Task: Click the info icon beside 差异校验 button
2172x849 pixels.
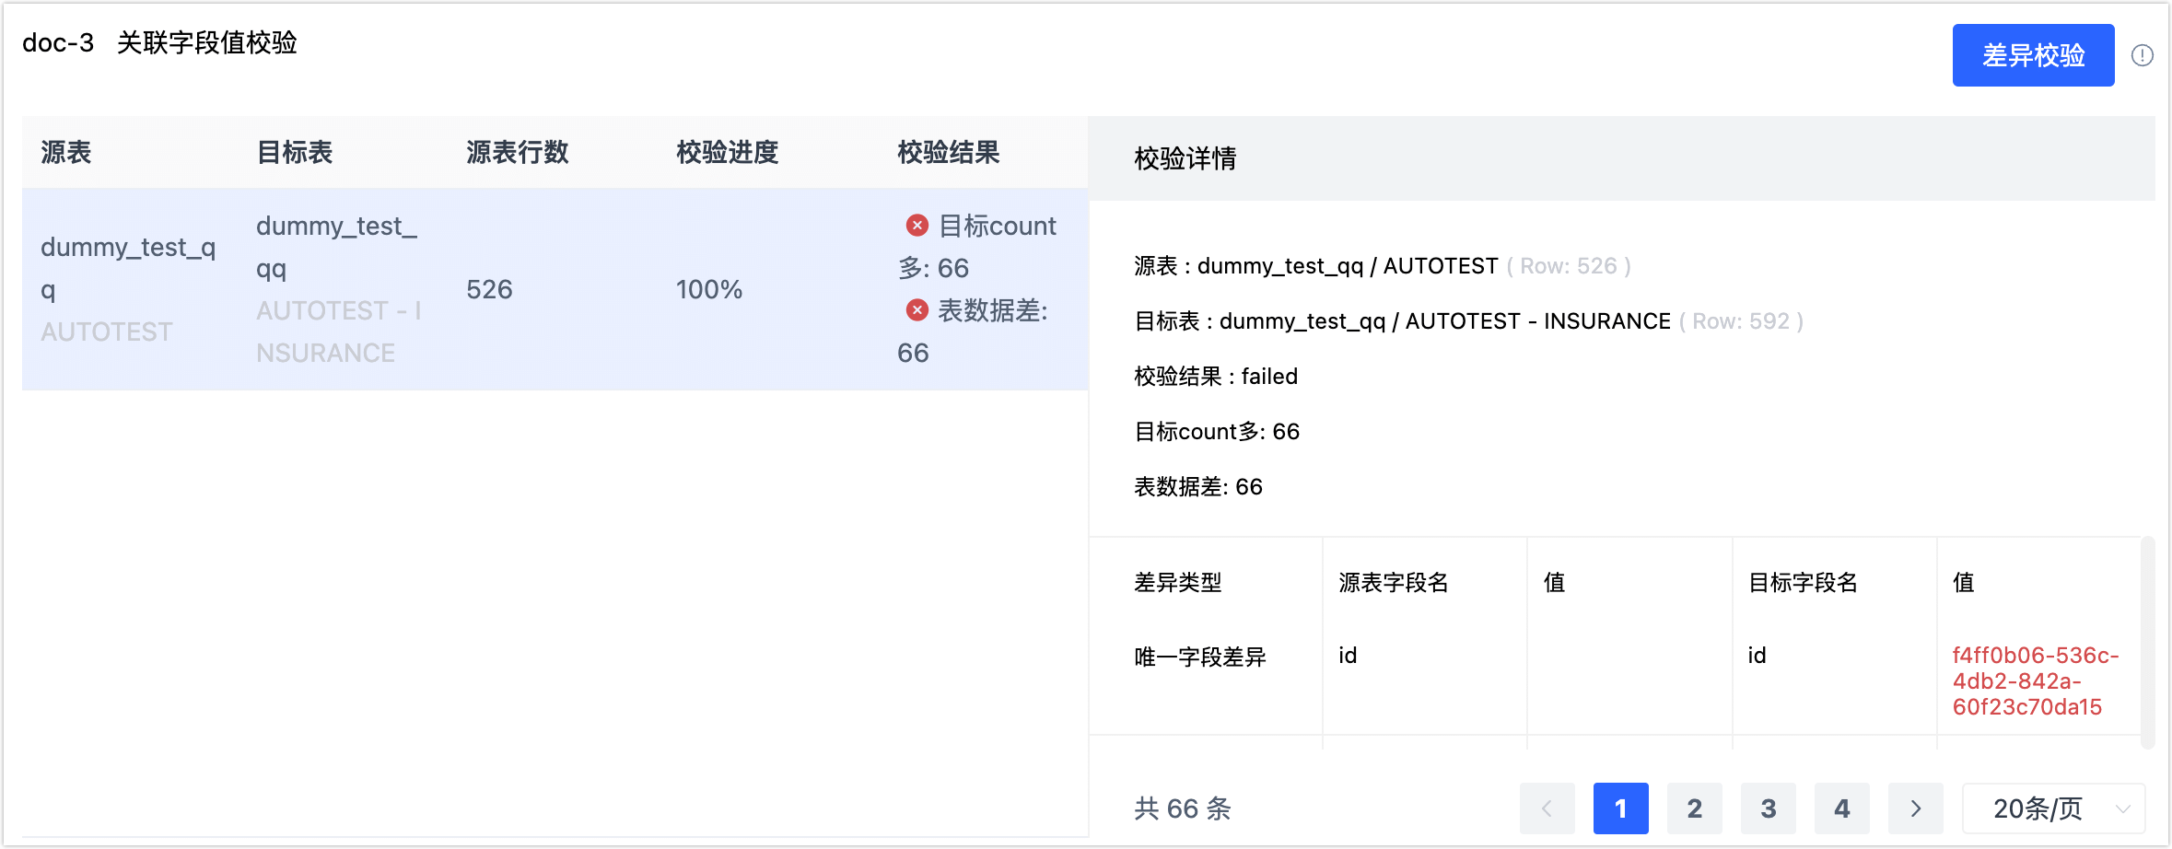Action: (x=2143, y=55)
